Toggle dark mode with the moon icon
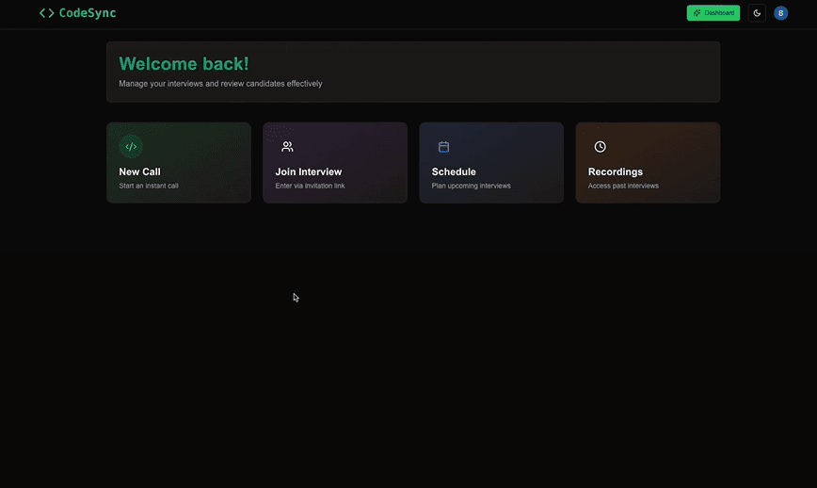The width and height of the screenshot is (817, 488). click(x=757, y=13)
